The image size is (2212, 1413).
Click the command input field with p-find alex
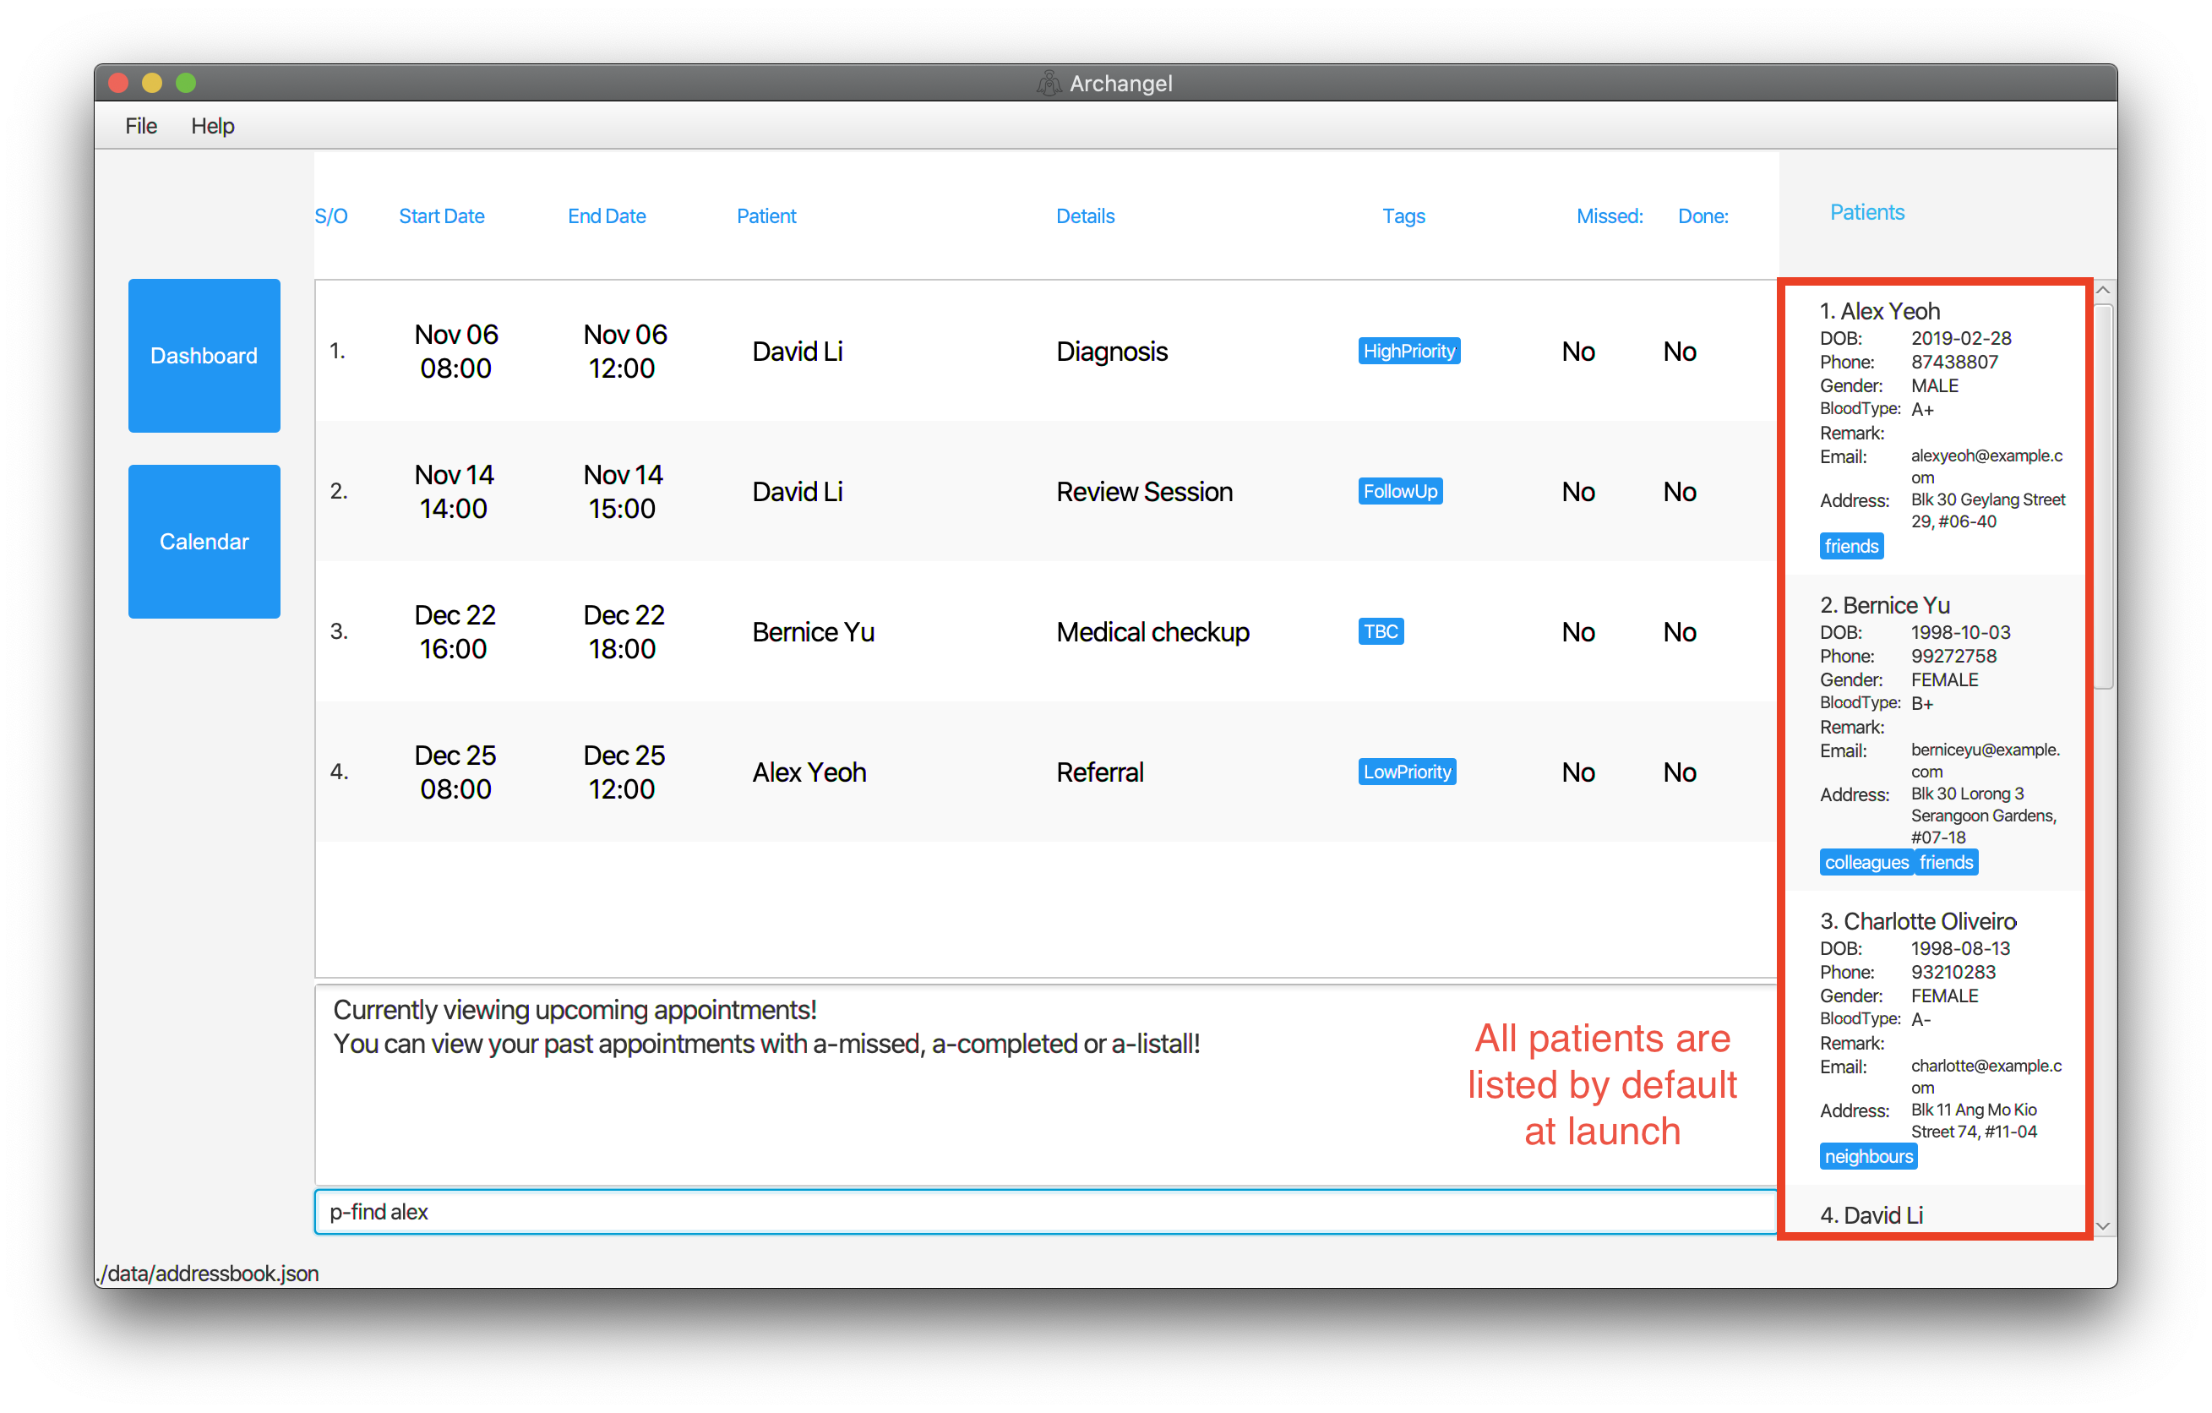point(1045,1212)
